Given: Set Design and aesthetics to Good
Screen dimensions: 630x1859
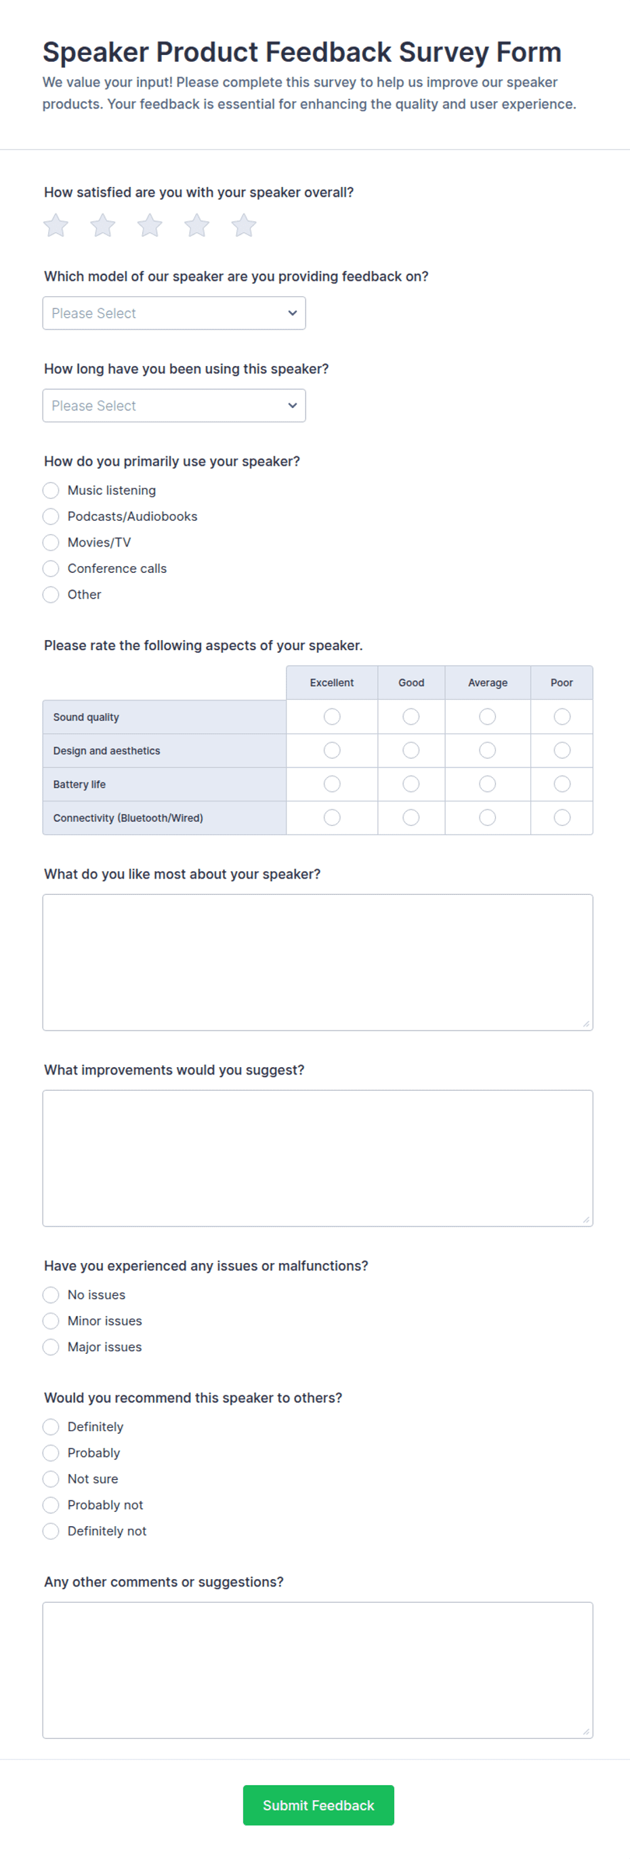Looking at the screenshot, I should [411, 751].
